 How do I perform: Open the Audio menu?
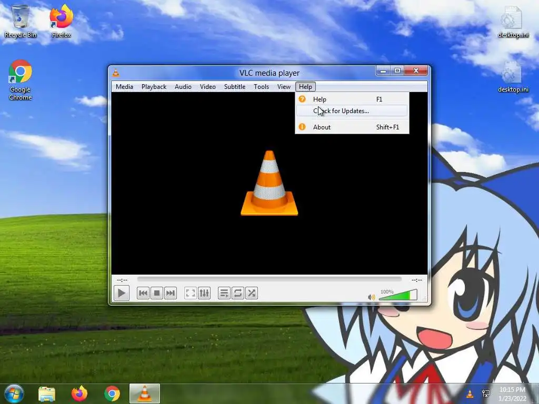183,87
